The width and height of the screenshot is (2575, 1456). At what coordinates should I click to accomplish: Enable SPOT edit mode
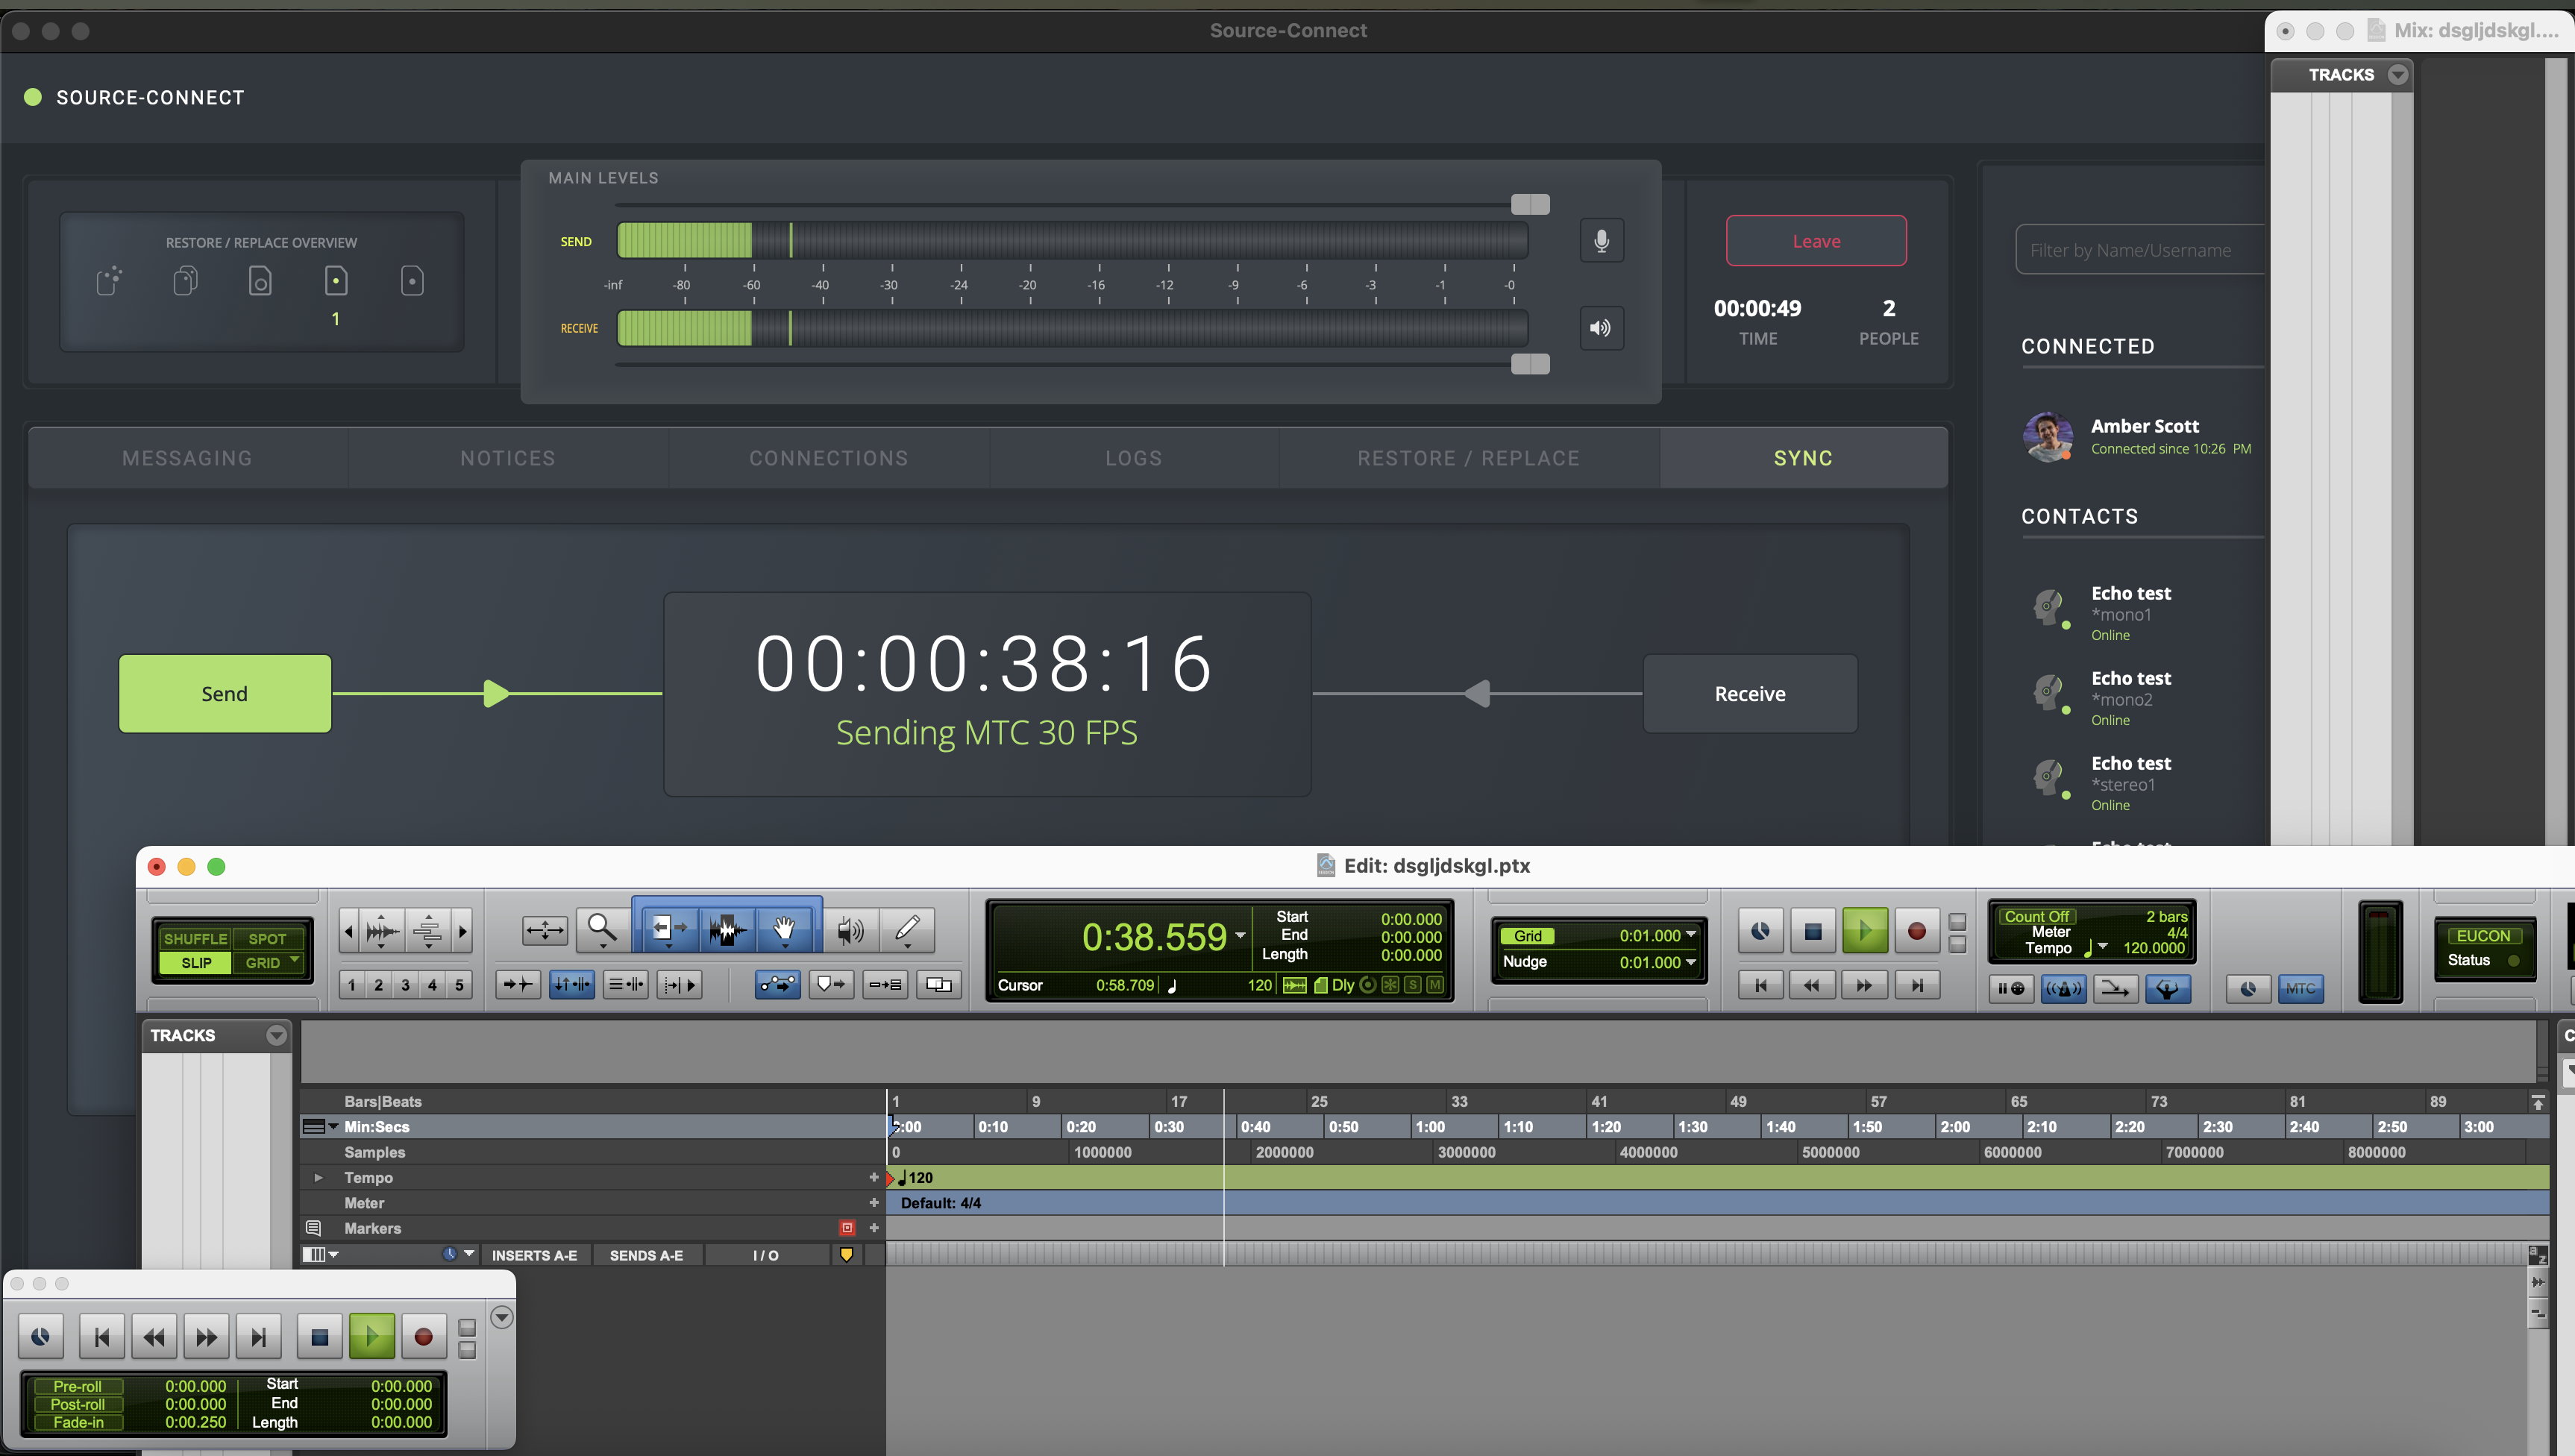coord(267,938)
